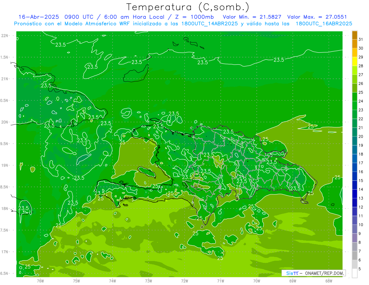Click the '68W' longitude label
369x285 pixels.
tap(329, 281)
